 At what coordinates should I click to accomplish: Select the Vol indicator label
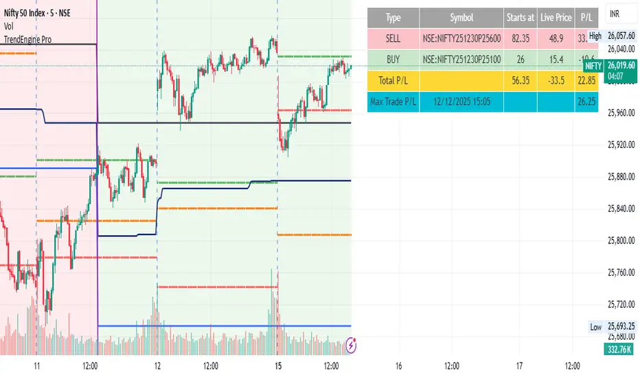[8, 26]
